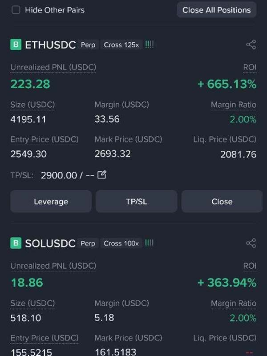Click the green B badge beside SOLUSDC
This screenshot has height=356, width=267.
(16, 243)
